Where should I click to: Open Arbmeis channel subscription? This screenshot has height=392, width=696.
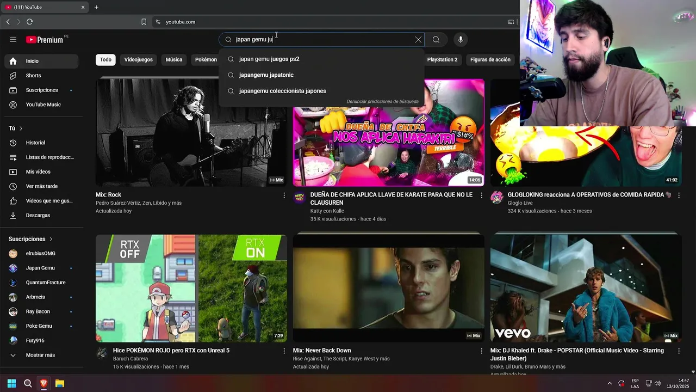41,297
